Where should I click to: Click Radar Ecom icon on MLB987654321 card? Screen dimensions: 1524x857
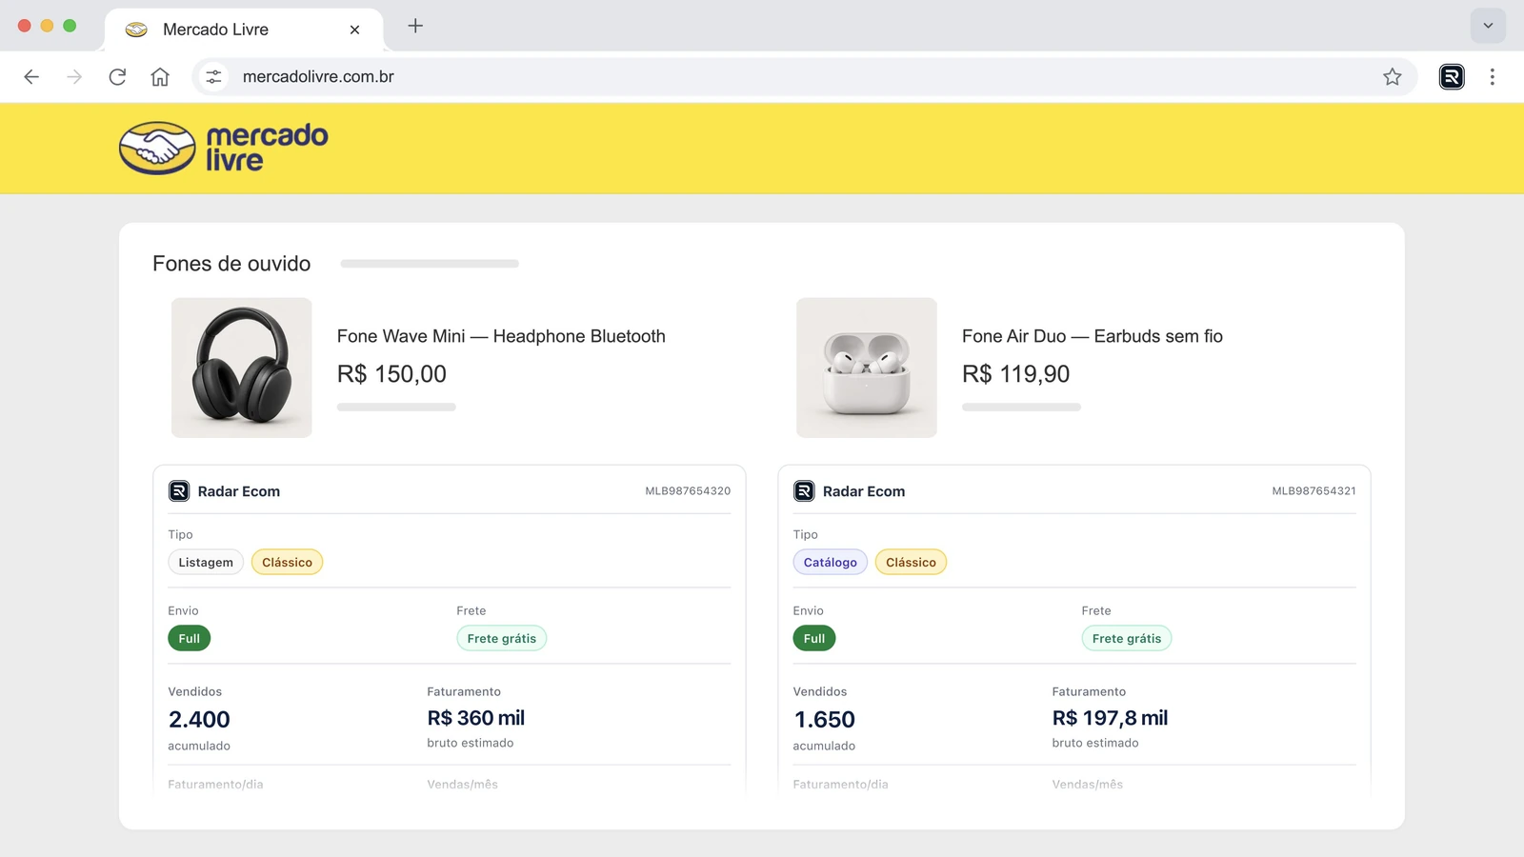coord(804,491)
